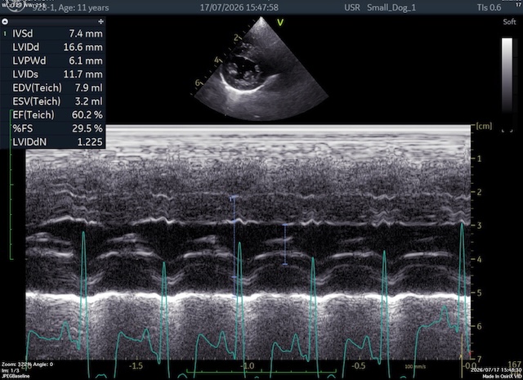The height and width of the screenshot is (380, 523).
Task: Click the long blue diastolic caliper line
Action: click(x=235, y=245)
